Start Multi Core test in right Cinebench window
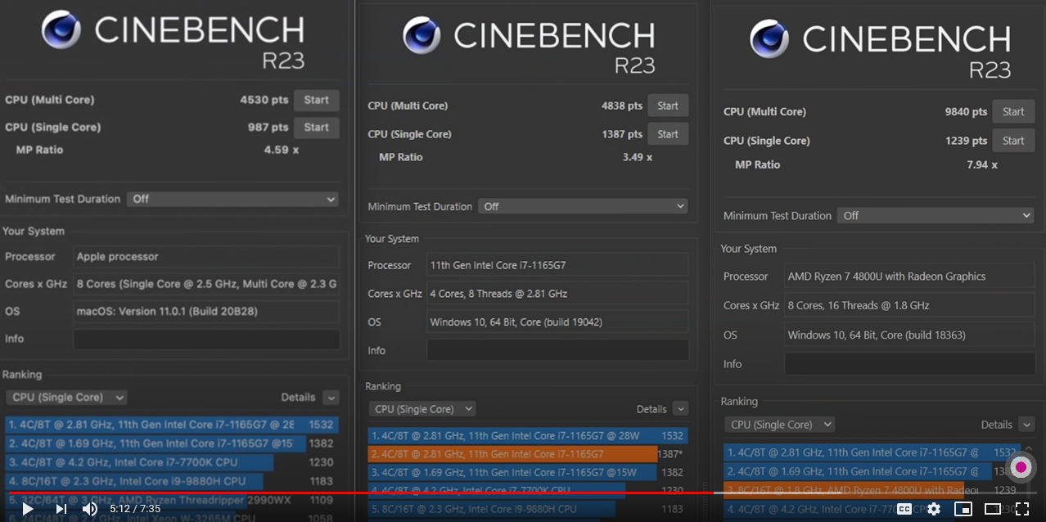 (x=1013, y=112)
